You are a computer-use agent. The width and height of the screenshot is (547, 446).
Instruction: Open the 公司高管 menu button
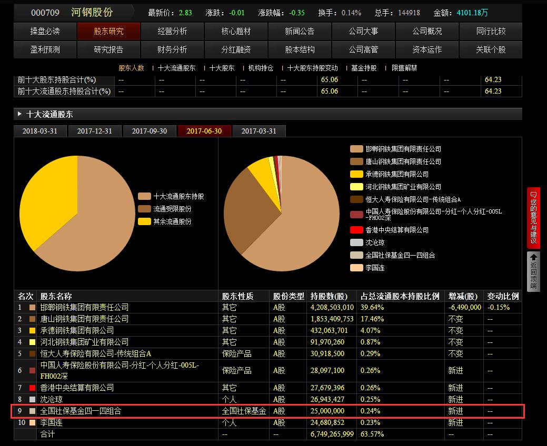(363, 49)
